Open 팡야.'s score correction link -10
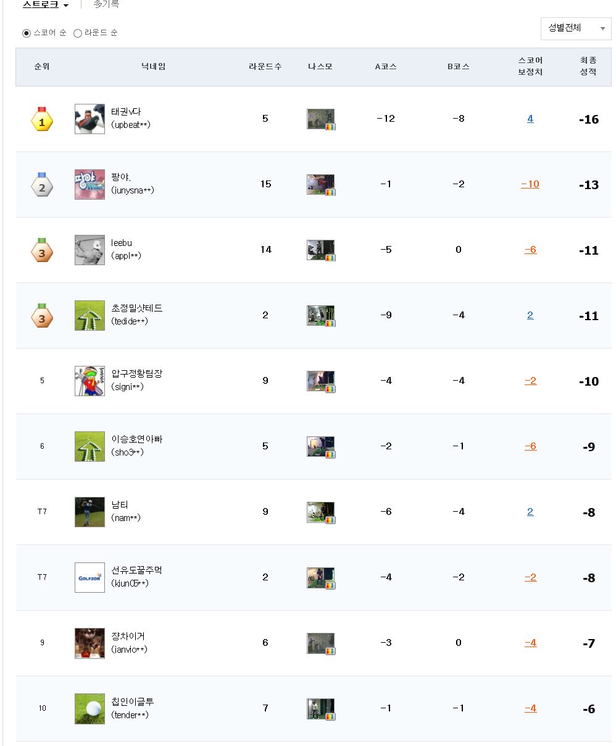The width and height of the screenshot is (616, 746). pos(530,184)
